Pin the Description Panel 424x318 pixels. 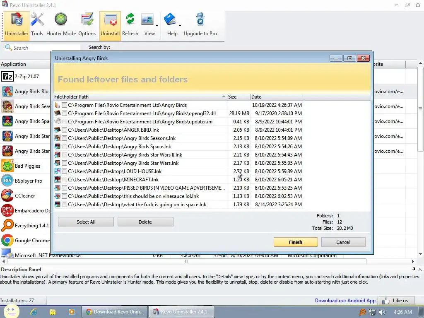(x=414, y=269)
